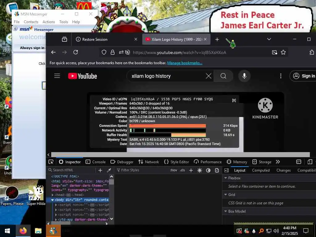Reload the page with the refresh icon
The height and width of the screenshot is (237, 316).
[x=76, y=52]
